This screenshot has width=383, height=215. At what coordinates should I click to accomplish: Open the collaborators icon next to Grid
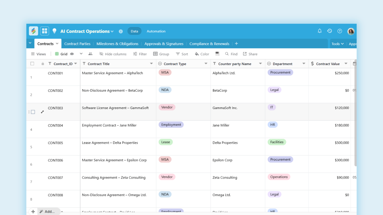(x=90, y=54)
